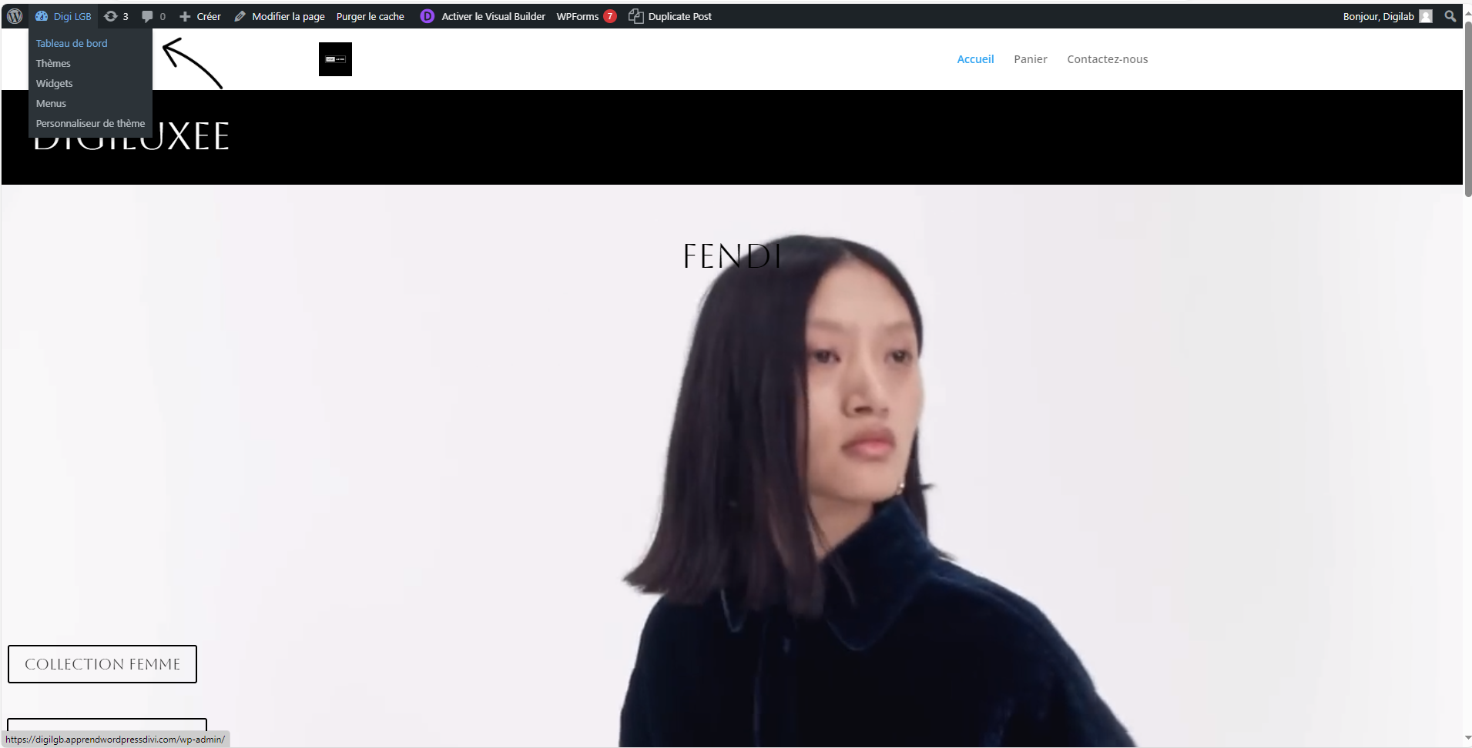Open the updates icon showing 3
The image size is (1472, 748).
(x=112, y=16)
